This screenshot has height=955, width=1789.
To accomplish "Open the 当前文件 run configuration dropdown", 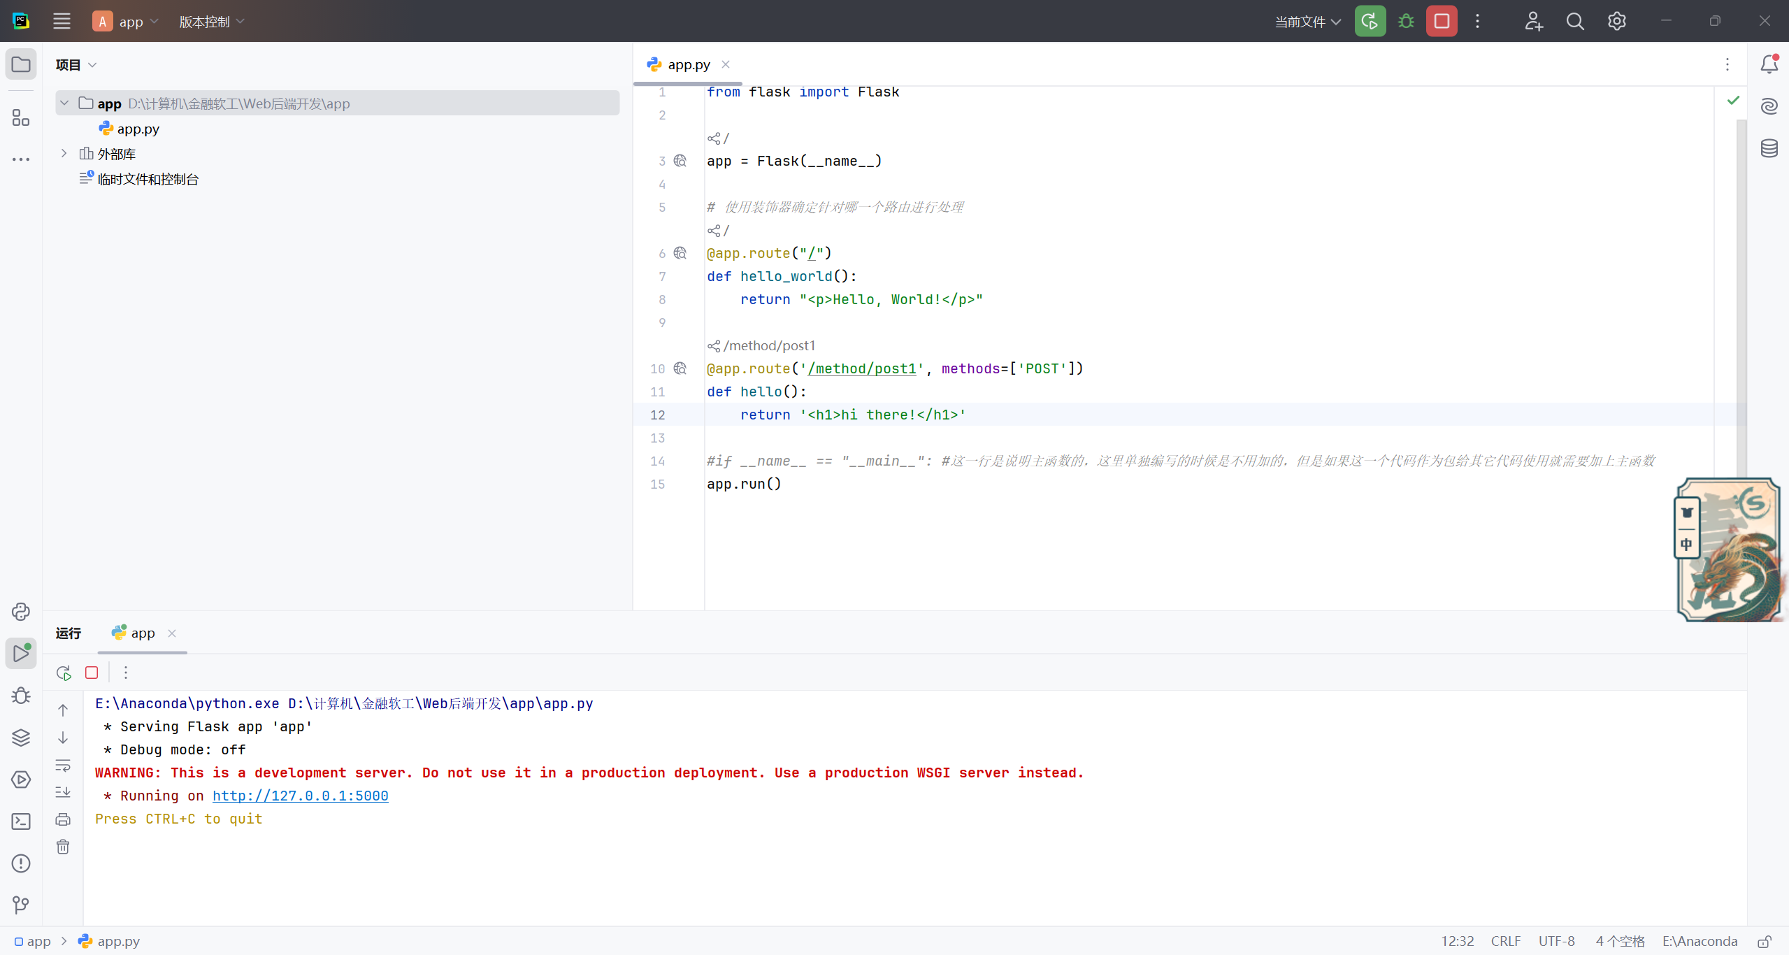I will 1307,22.
